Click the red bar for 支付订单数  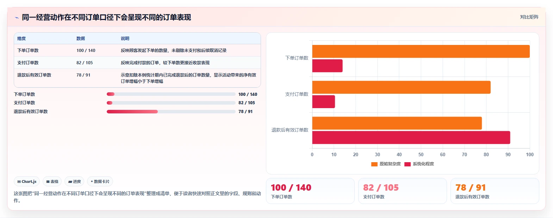(323, 102)
